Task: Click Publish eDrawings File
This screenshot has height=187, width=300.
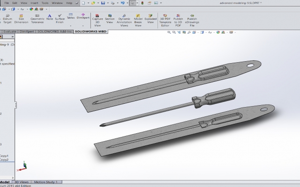Action: coord(192,20)
